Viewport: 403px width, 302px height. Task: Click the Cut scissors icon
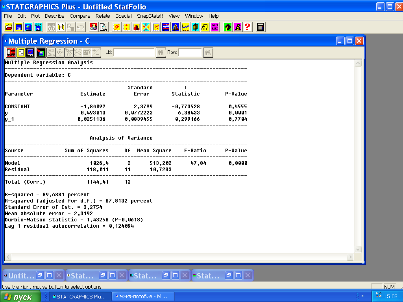[51, 27]
